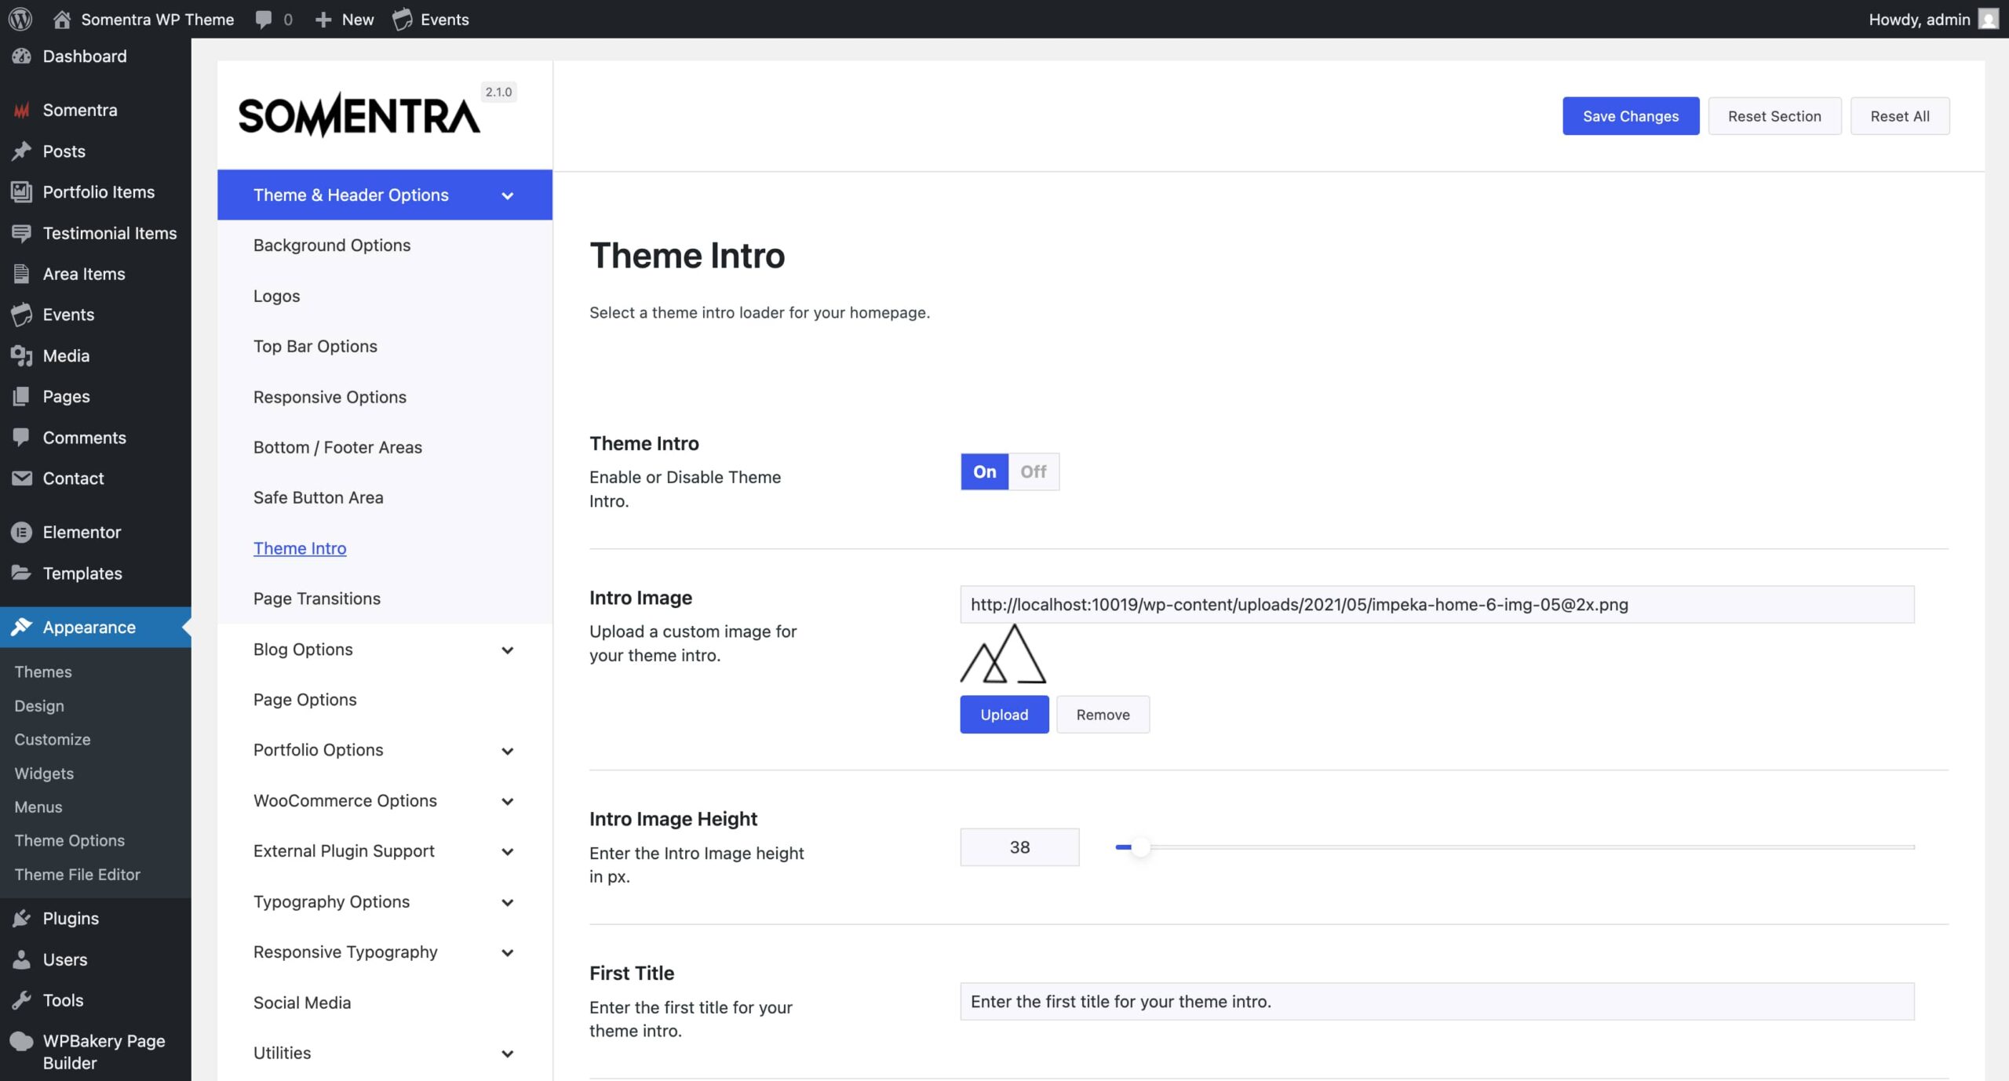Click the Elementor circle icon
2009x1081 pixels.
click(x=22, y=532)
